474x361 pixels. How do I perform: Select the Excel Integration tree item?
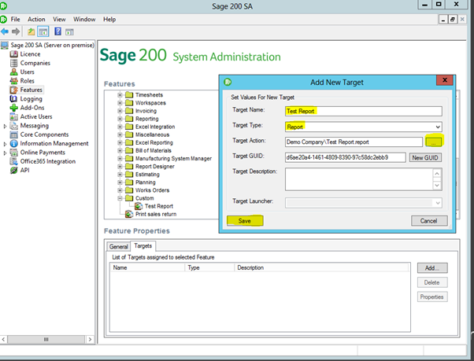point(155,127)
